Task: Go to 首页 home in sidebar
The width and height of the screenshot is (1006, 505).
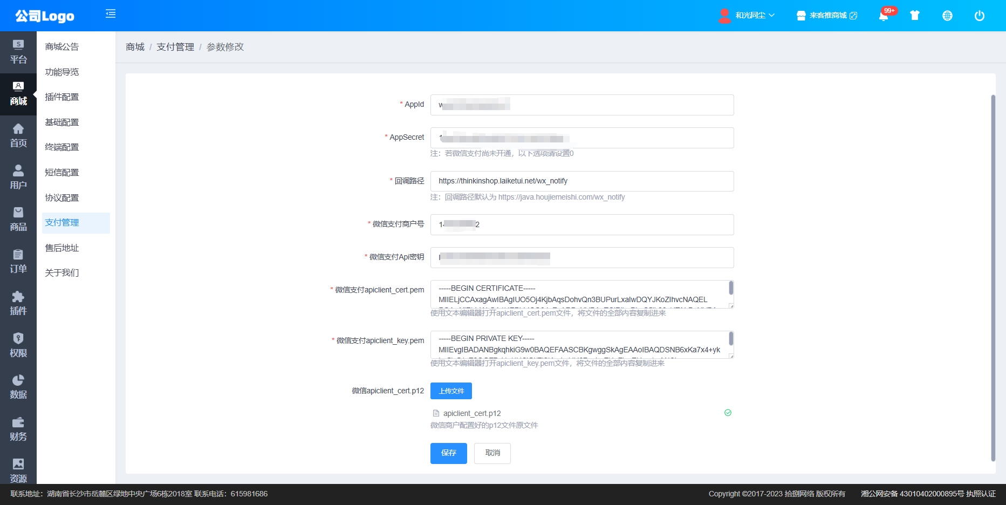Action: pyautogui.click(x=18, y=135)
